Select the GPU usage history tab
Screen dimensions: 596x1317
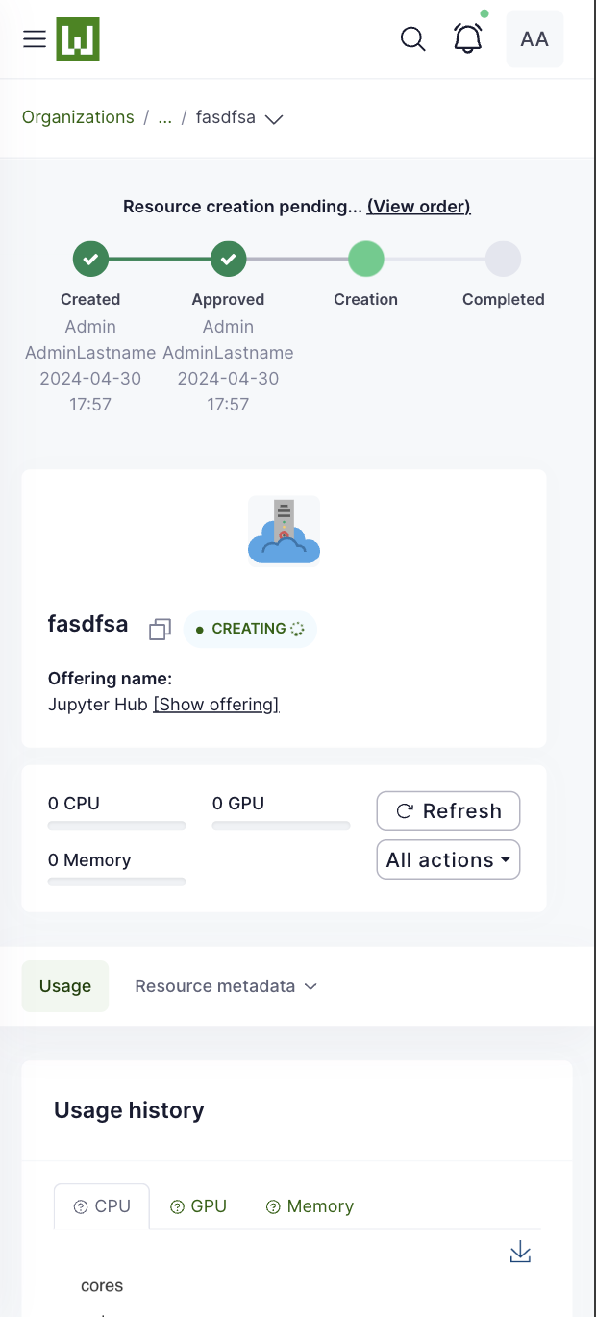198,1206
